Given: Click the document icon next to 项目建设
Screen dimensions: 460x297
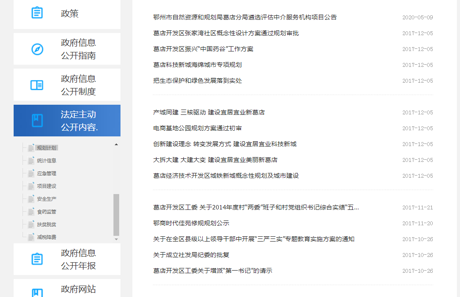Looking at the screenshot, I should pos(31,186).
